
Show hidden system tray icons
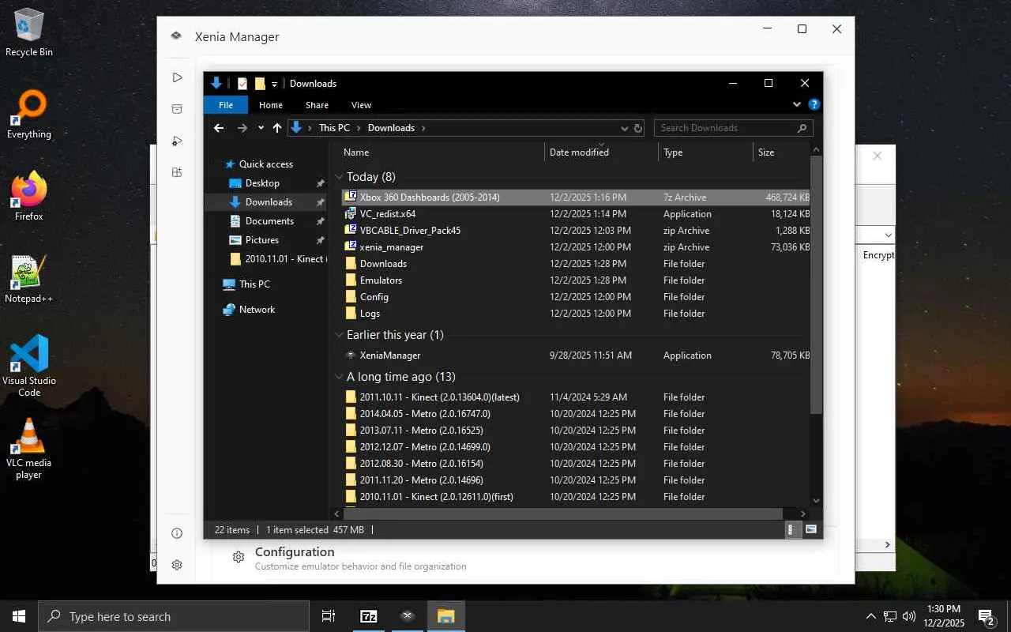pos(870,616)
